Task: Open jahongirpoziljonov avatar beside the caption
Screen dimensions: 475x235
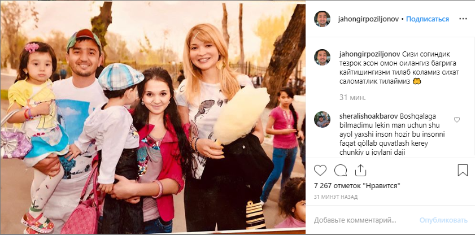Action: coord(322,57)
